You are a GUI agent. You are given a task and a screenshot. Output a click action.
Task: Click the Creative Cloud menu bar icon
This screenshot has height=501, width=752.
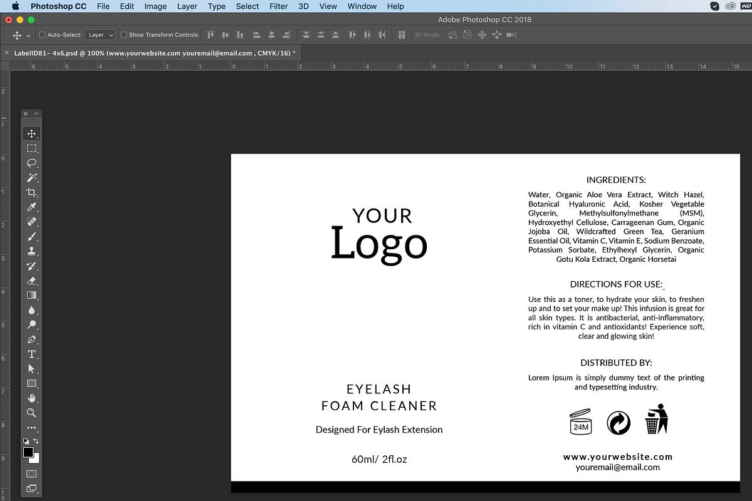[x=730, y=6]
